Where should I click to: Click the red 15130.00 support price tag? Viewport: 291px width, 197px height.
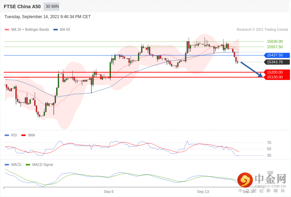click(x=277, y=77)
